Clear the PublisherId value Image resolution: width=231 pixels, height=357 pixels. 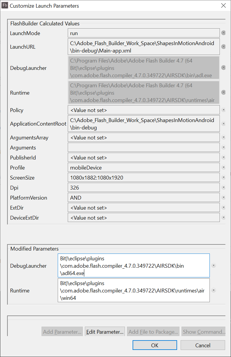tap(223, 157)
